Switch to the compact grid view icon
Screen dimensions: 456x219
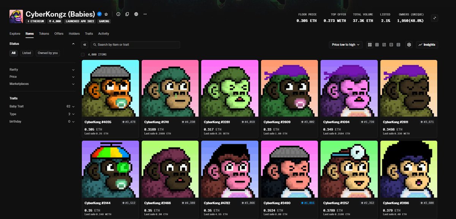[377, 45]
